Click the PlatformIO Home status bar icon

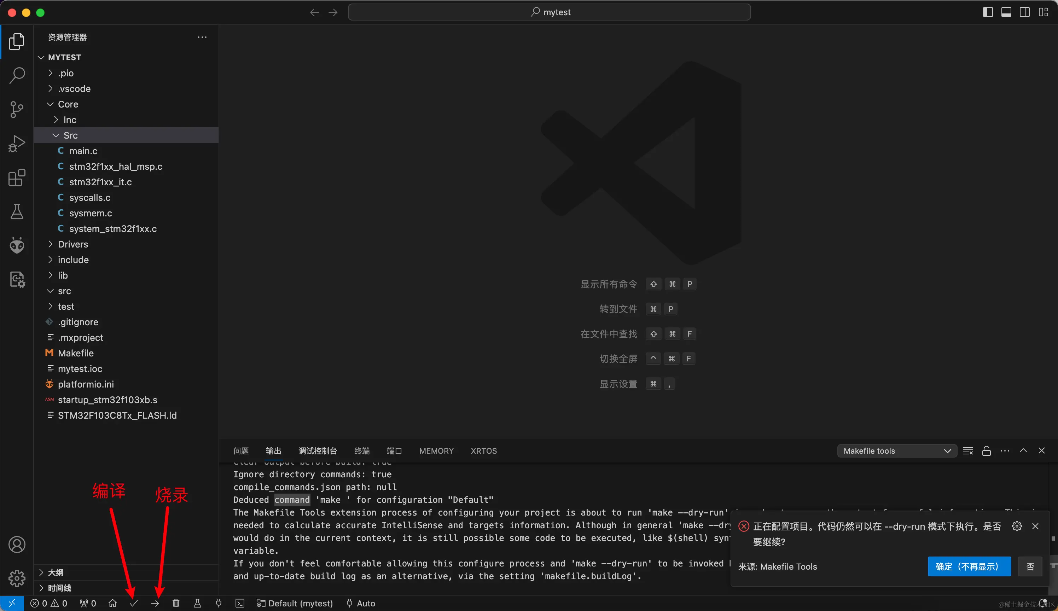pyautogui.click(x=112, y=604)
